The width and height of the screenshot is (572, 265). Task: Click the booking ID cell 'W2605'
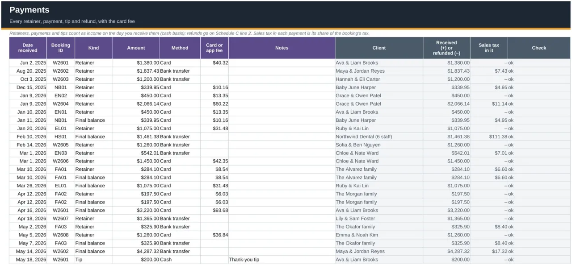click(61, 145)
